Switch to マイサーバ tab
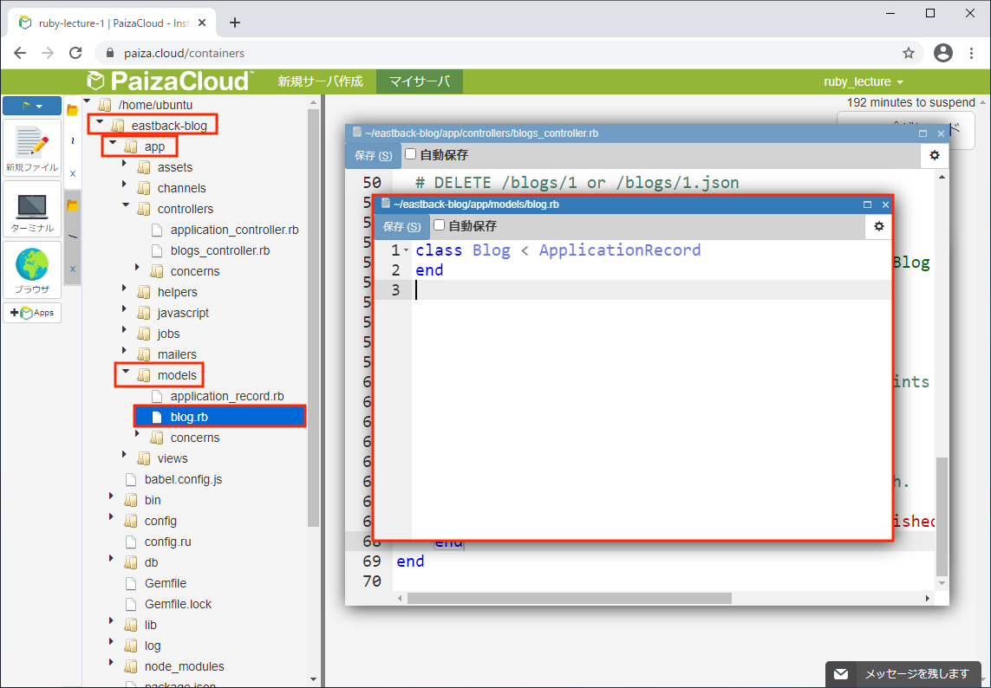This screenshot has width=991, height=688. pos(419,81)
